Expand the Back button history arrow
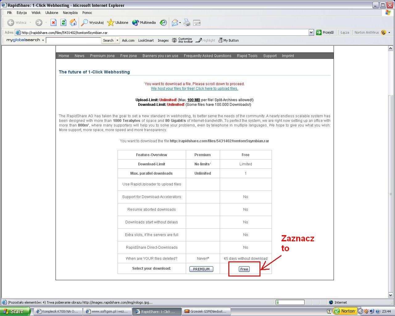This screenshot has height=316, width=395. (x=30, y=23)
